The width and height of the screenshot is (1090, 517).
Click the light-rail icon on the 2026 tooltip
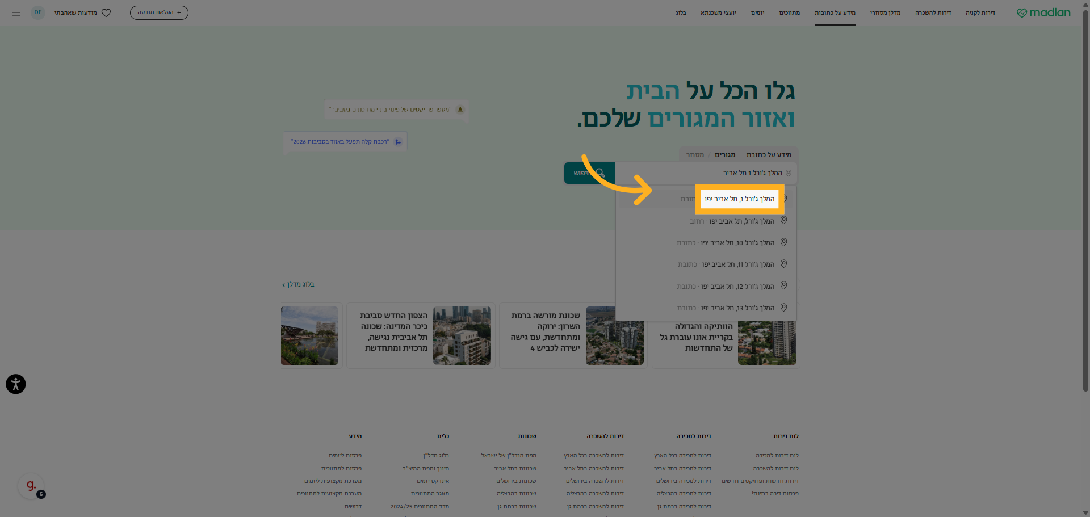click(399, 141)
